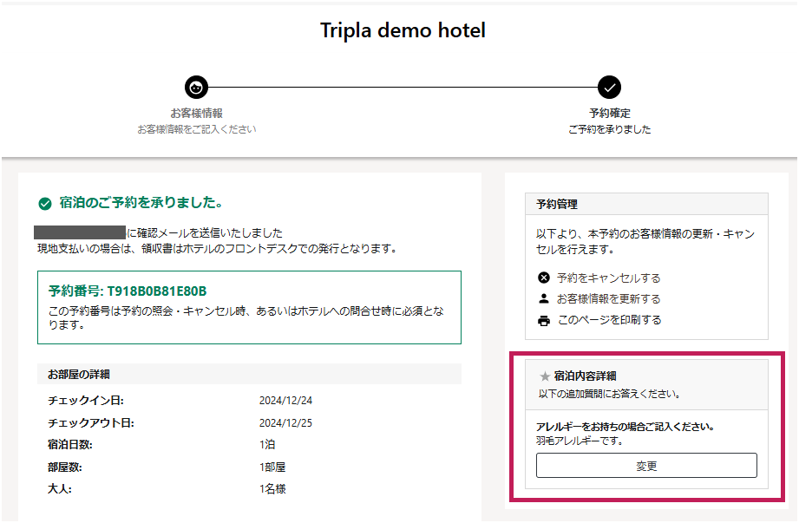Click the reservation confirmed checkmark step icon

tap(609, 88)
